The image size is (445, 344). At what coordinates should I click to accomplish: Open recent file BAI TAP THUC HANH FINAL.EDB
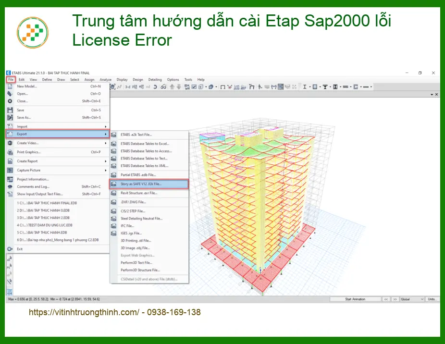[x=58, y=203]
